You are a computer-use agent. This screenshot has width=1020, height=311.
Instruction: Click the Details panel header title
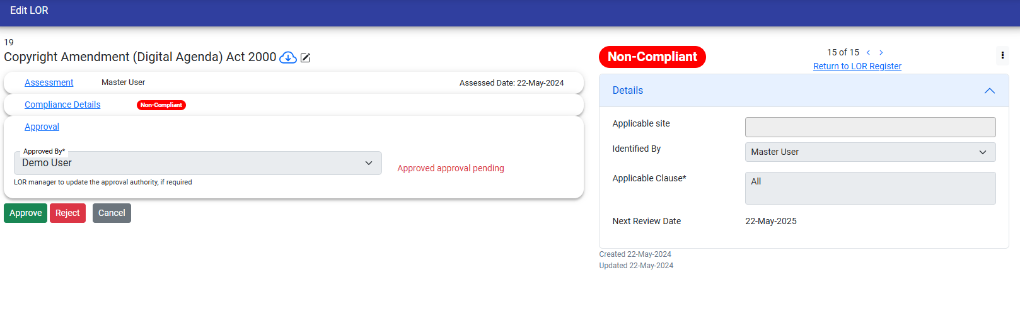[628, 91]
